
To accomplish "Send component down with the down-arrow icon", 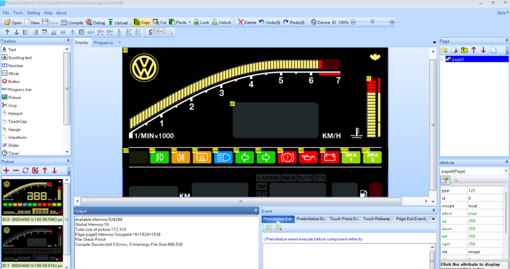I will 16,32.
